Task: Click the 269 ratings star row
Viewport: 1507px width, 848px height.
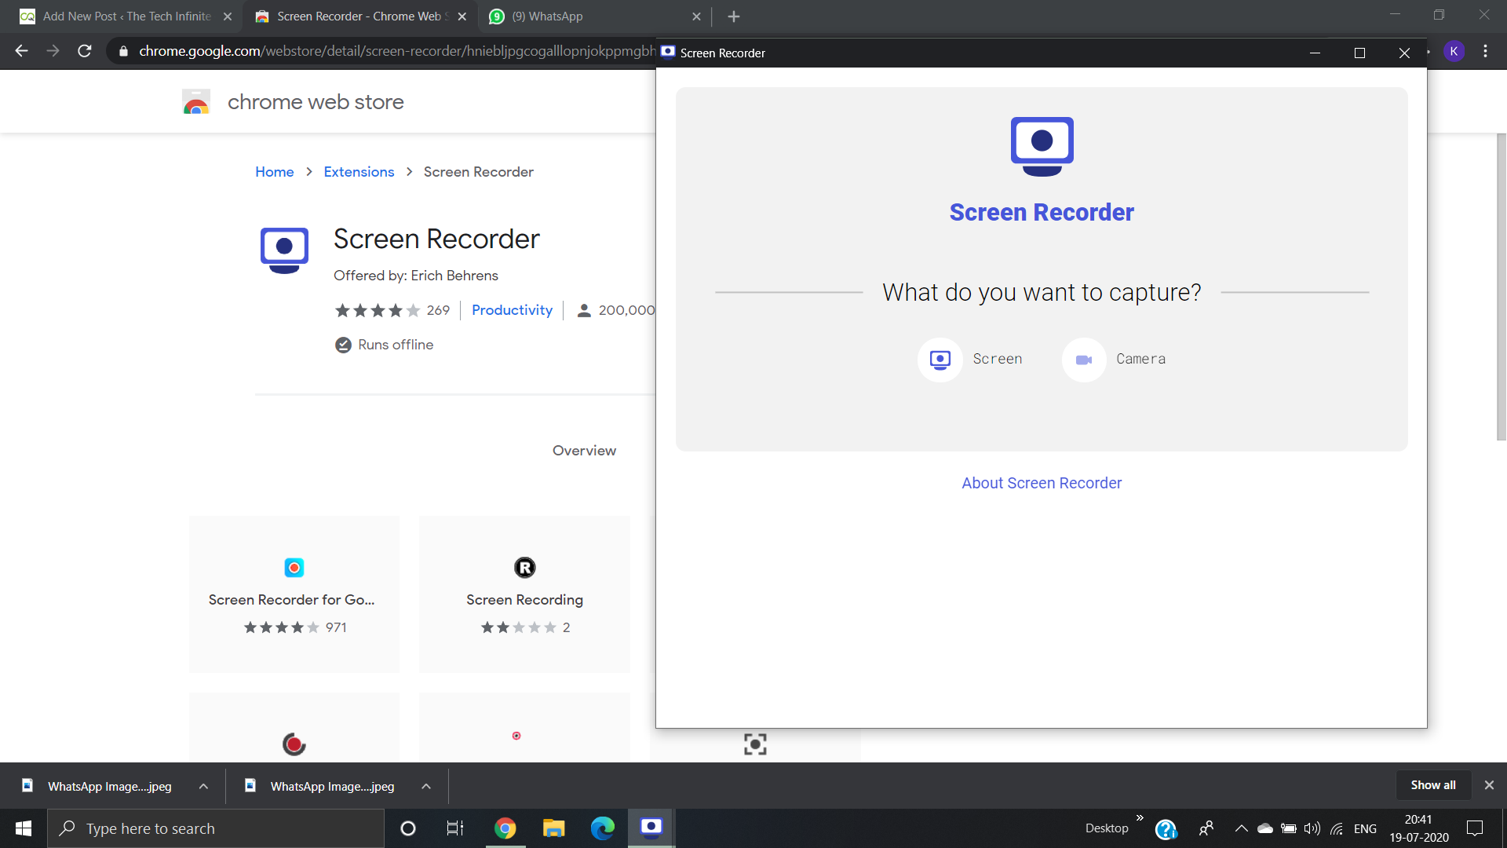Action: pyautogui.click(x=378, y=310)
